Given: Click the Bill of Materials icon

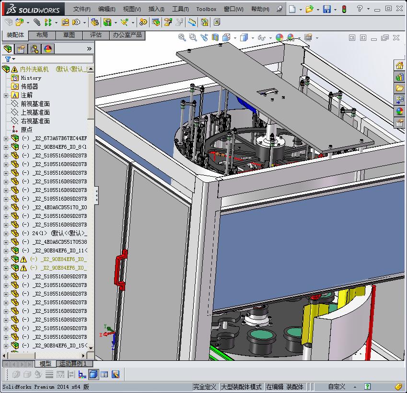Looking at the screenshot, I should tap(156, 23).
